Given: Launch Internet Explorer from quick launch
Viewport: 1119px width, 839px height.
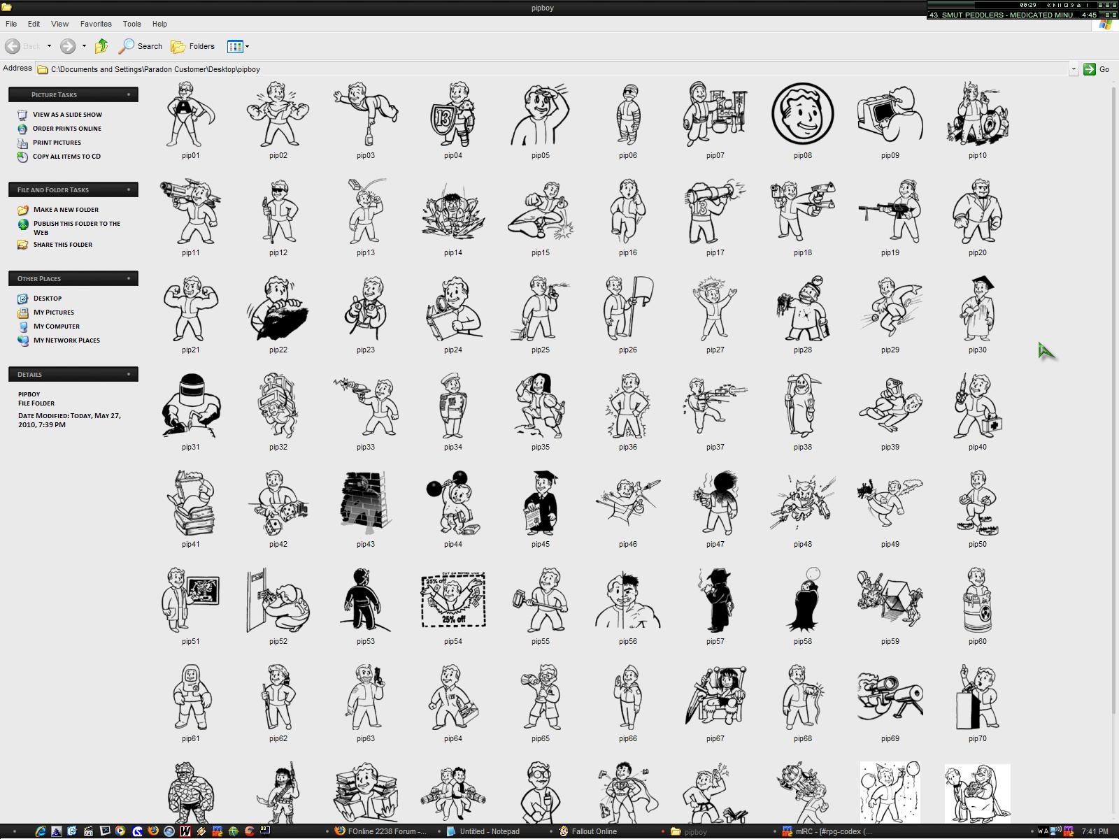Looking at the screenshot, I should point(41,831).
